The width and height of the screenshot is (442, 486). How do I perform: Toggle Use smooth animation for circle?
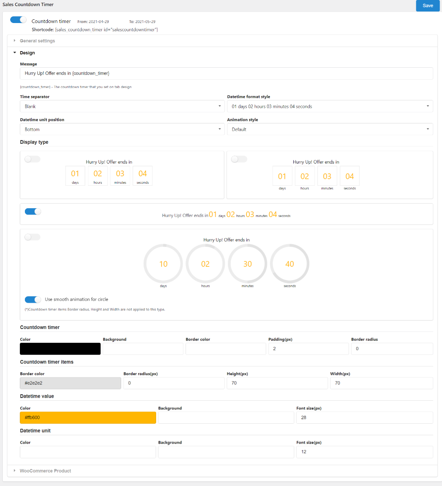coord(33,299)
